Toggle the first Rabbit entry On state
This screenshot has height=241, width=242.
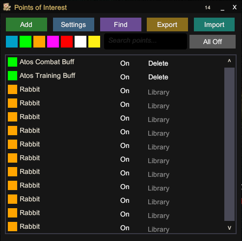tap(125, 91)
